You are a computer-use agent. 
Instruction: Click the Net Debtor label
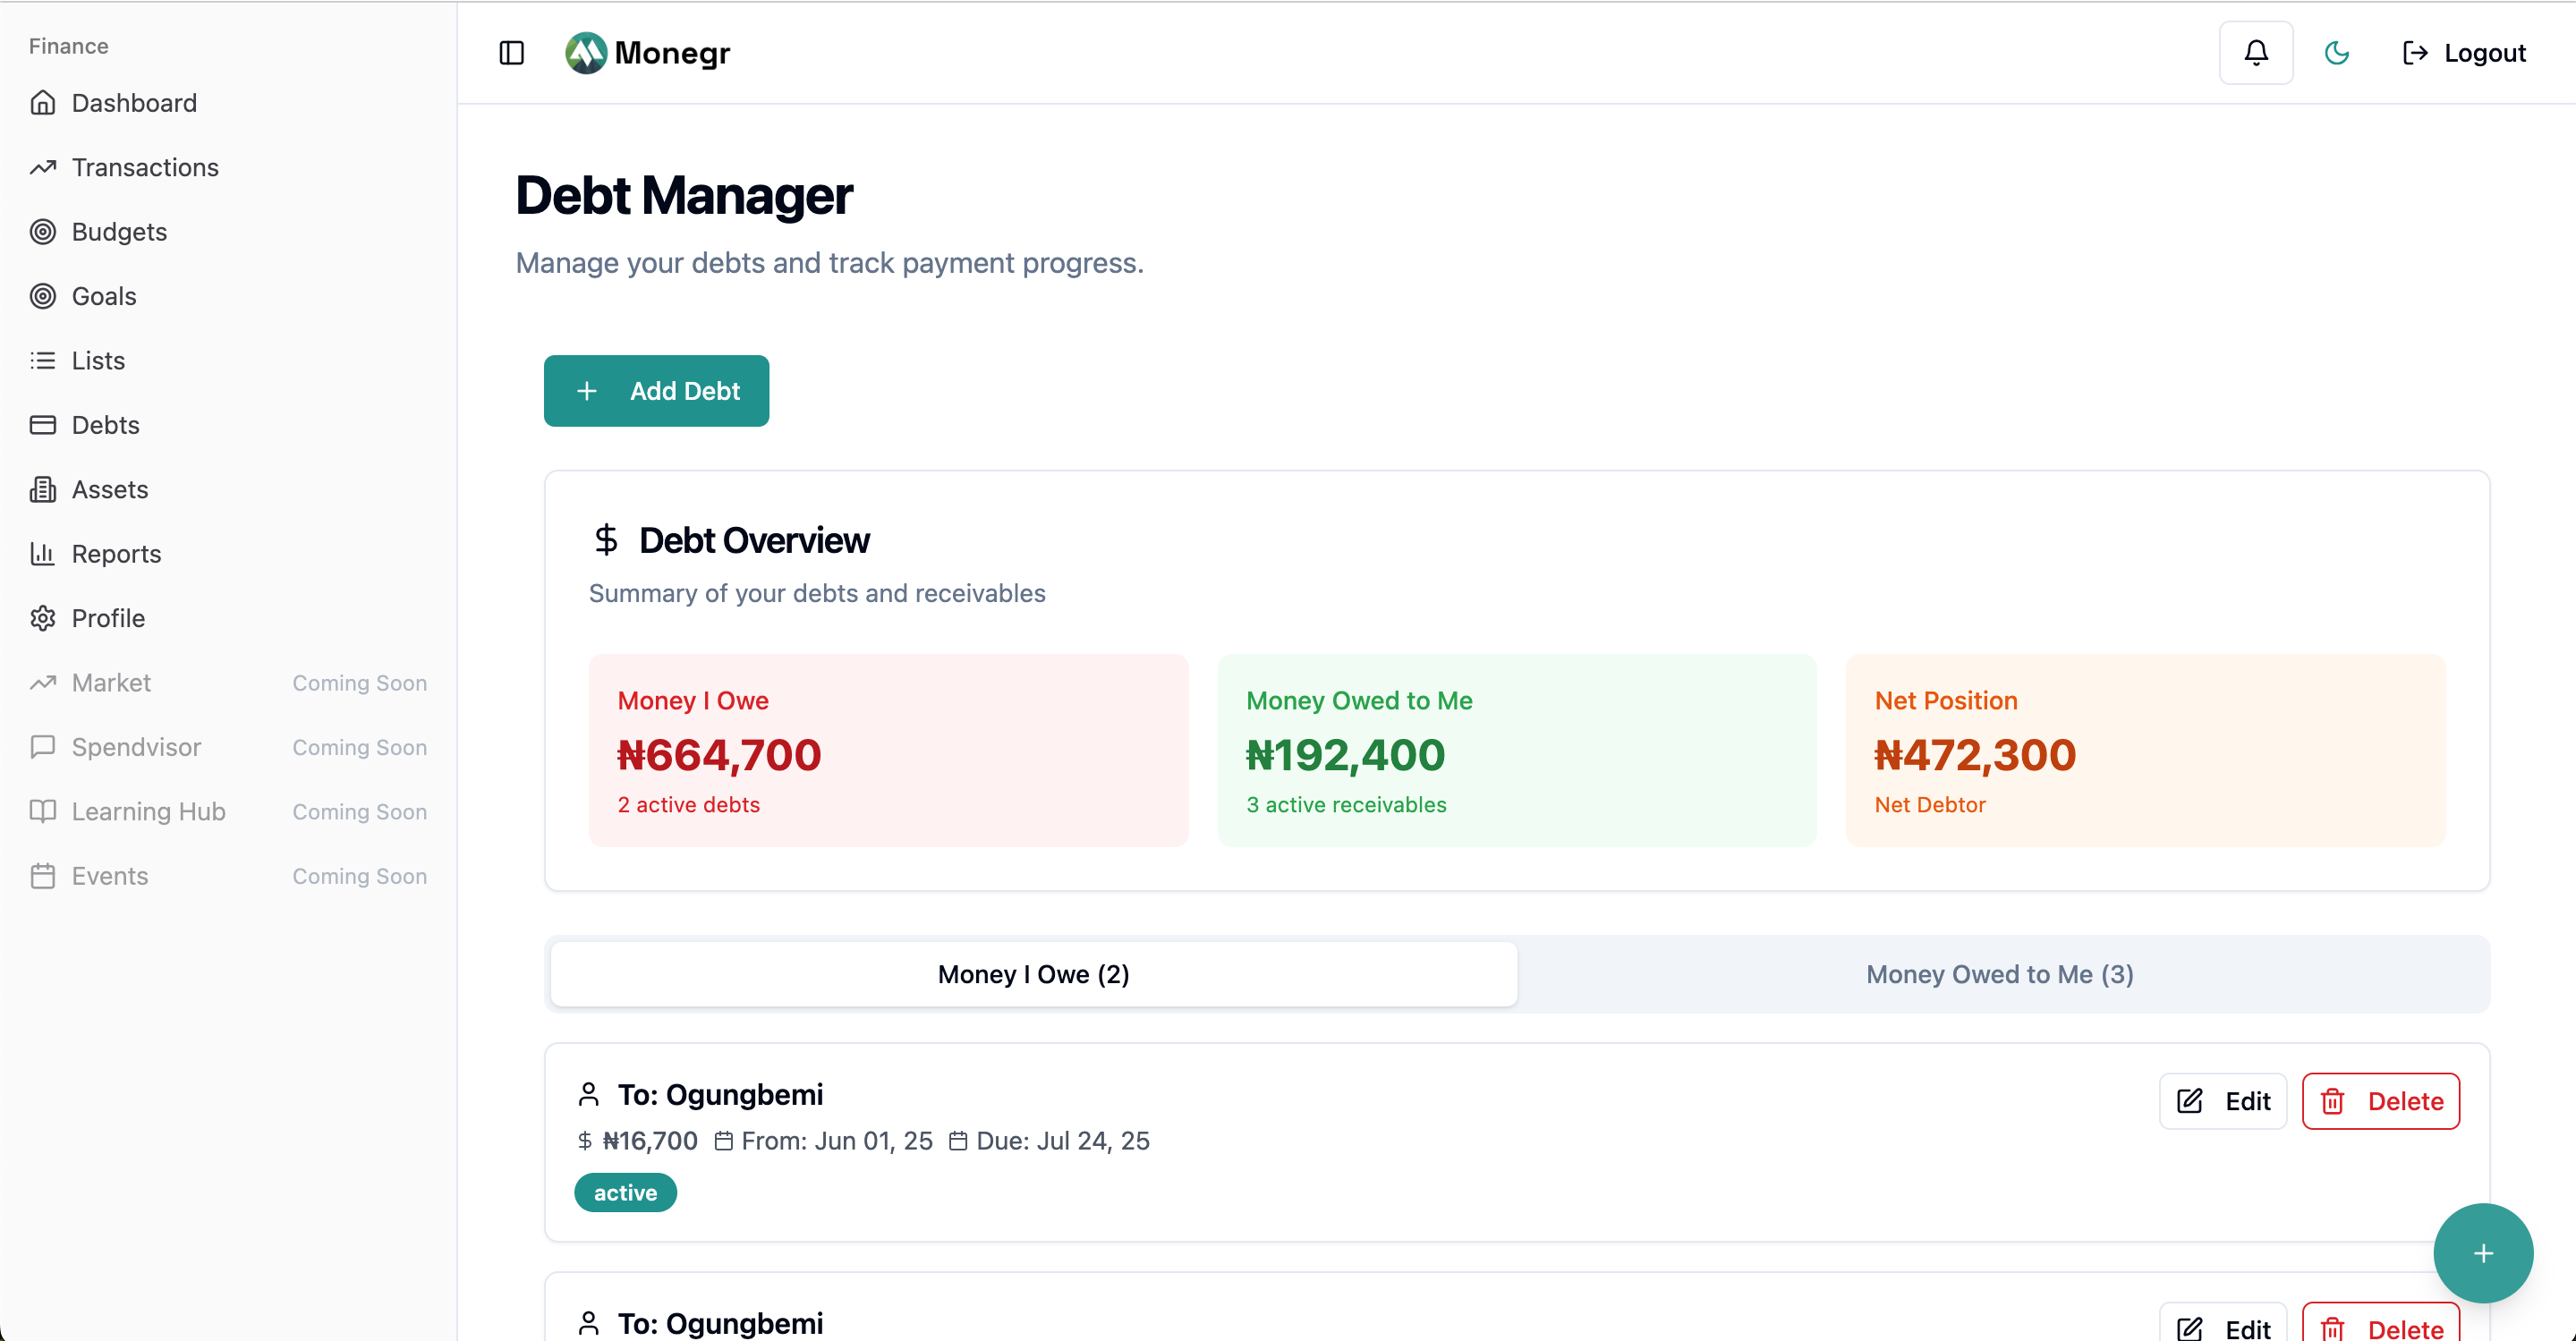[1930, 805]
